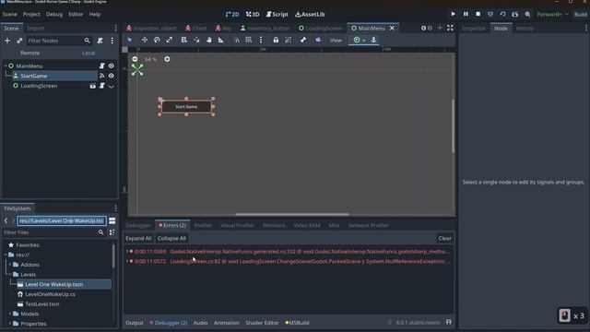Open the Errors (2) debugger tab

[x=172, y=225]
